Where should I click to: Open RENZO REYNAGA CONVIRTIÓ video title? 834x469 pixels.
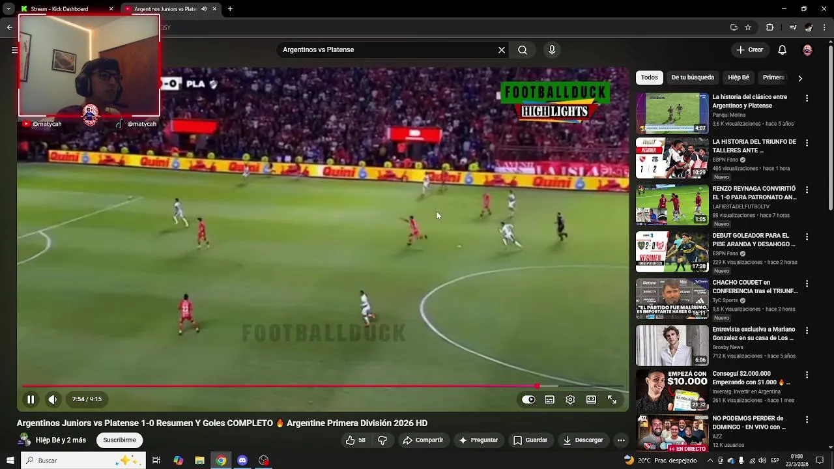(755, 193)
